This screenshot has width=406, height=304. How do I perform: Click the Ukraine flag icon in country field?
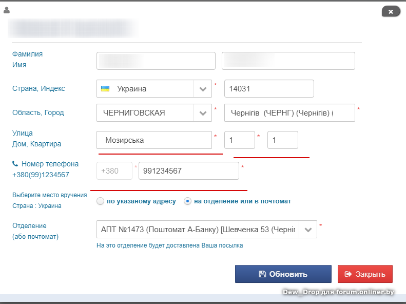point(105,88)
